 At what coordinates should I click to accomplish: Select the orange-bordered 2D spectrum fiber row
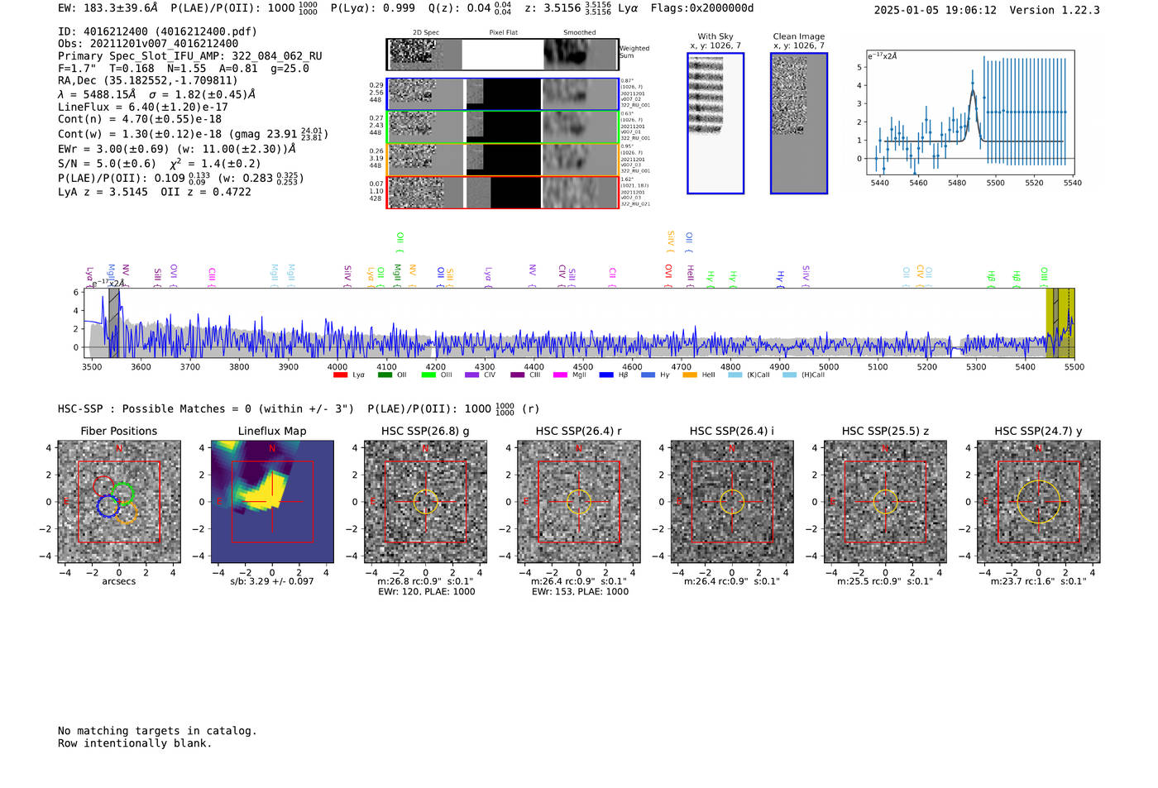coord(503,160)
